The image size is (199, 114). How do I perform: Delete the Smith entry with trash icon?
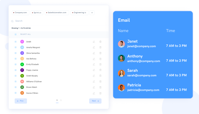click(100, 42)
